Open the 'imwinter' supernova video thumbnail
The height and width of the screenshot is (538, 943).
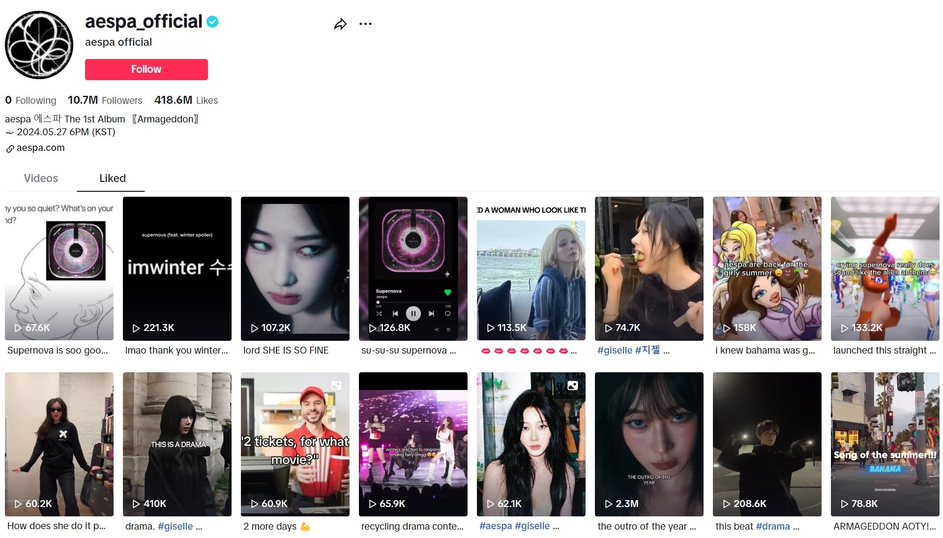point(177,268)
